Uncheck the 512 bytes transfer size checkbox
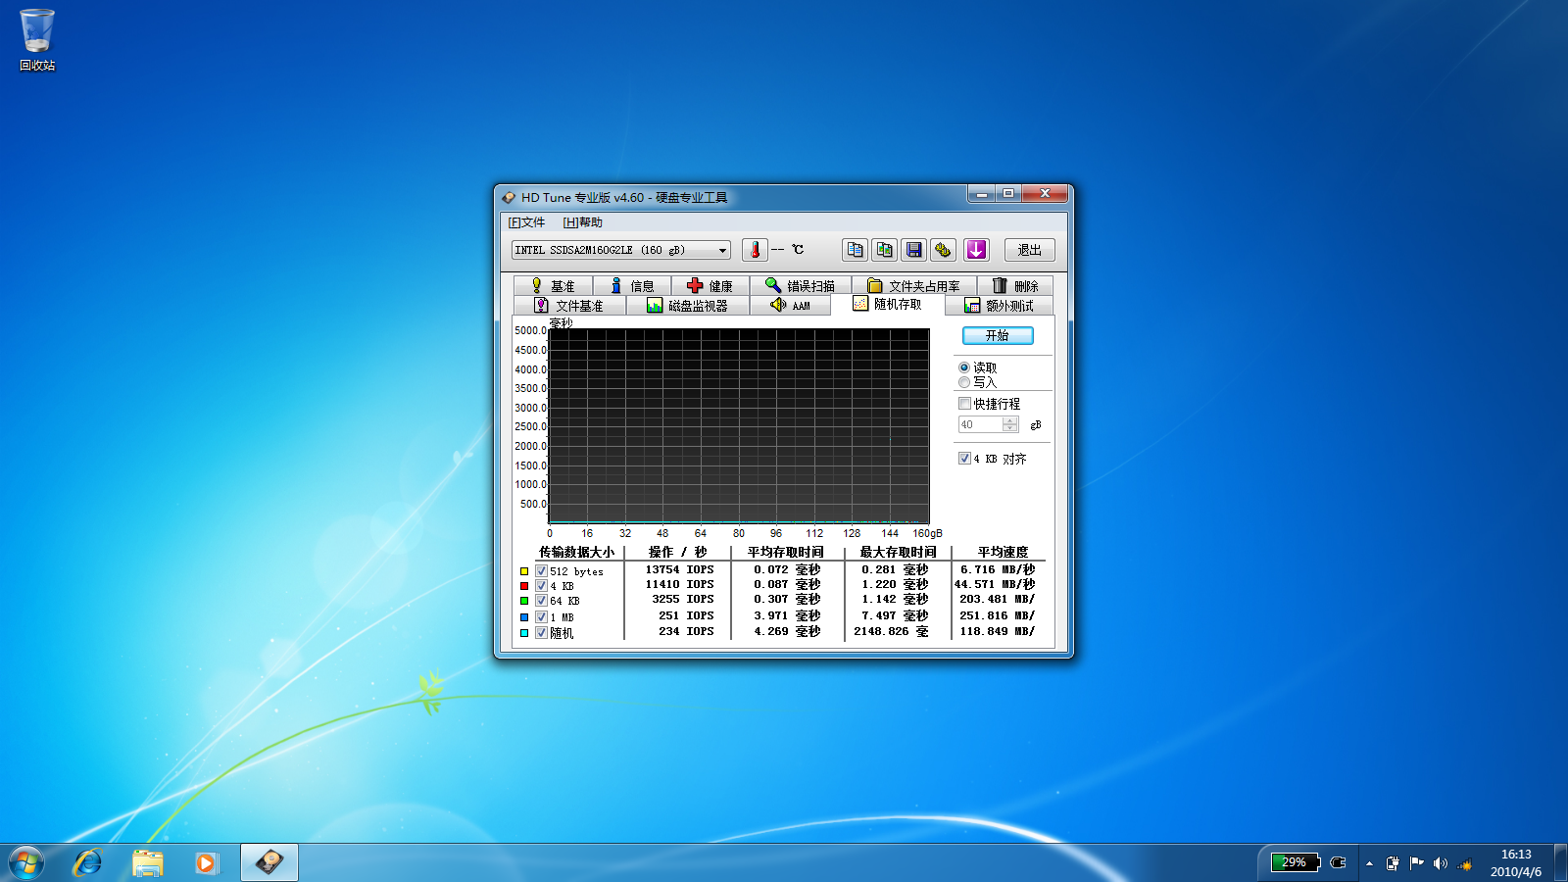The image size is (1568, 882). pos(541,571)
